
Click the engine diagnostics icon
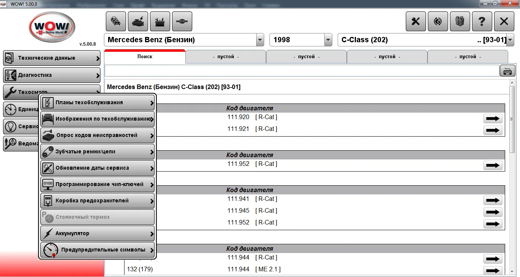point(138,21)
